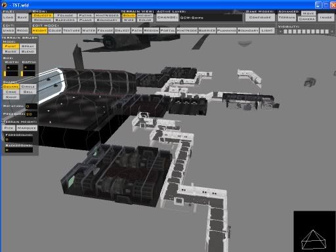Toggle Boundary in Show options
The height and width of the screenshot is (252, 336).
point(107,20)
